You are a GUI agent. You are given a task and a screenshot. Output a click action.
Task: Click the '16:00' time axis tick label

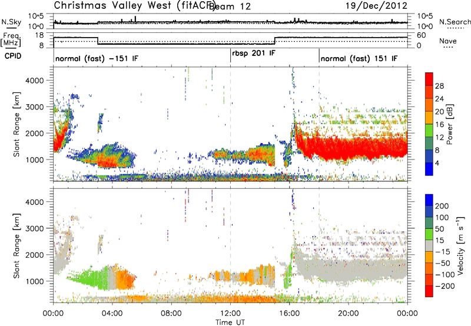click(289, 314)
